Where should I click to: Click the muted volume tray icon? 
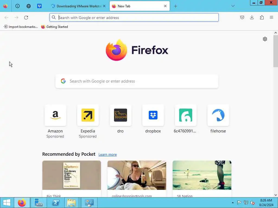coord(252,203)
